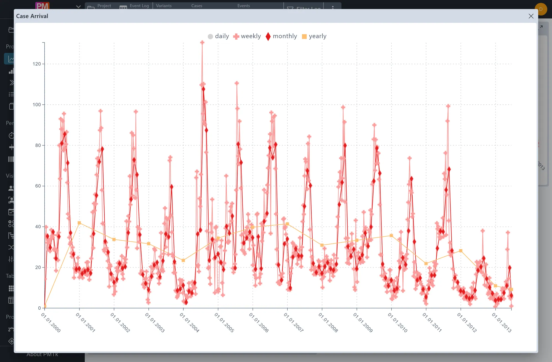Open the three-dot more options menu
The image size is (552, 362).
coord(333,7)
